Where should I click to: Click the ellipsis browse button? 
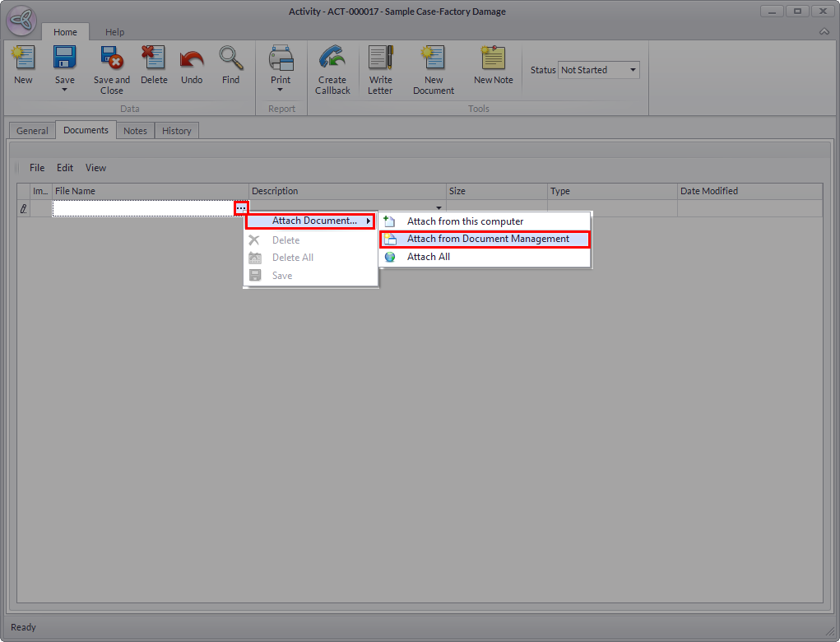[240, 209]
